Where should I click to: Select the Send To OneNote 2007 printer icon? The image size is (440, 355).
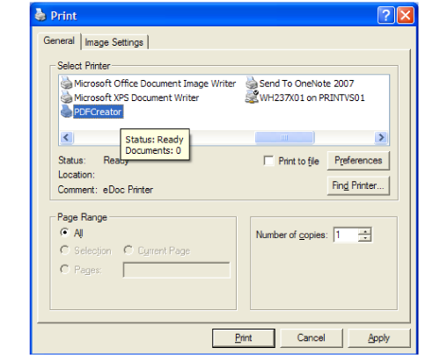tap(252, 83)
